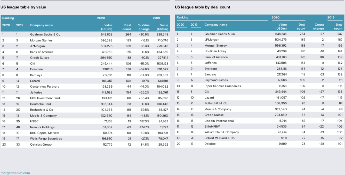Click the "US league table by deal count" heading
The width and height of the screenshot is (345, 175).
click(203, 7)
